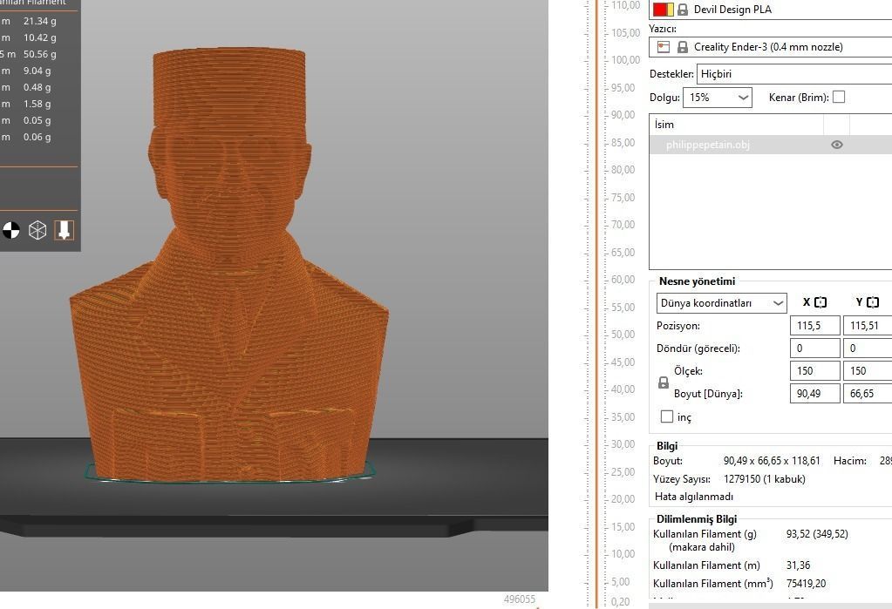Screen dimensions: 892x609
Task: Click the red-yellow filament color swatch
Action: click(664, 10)
